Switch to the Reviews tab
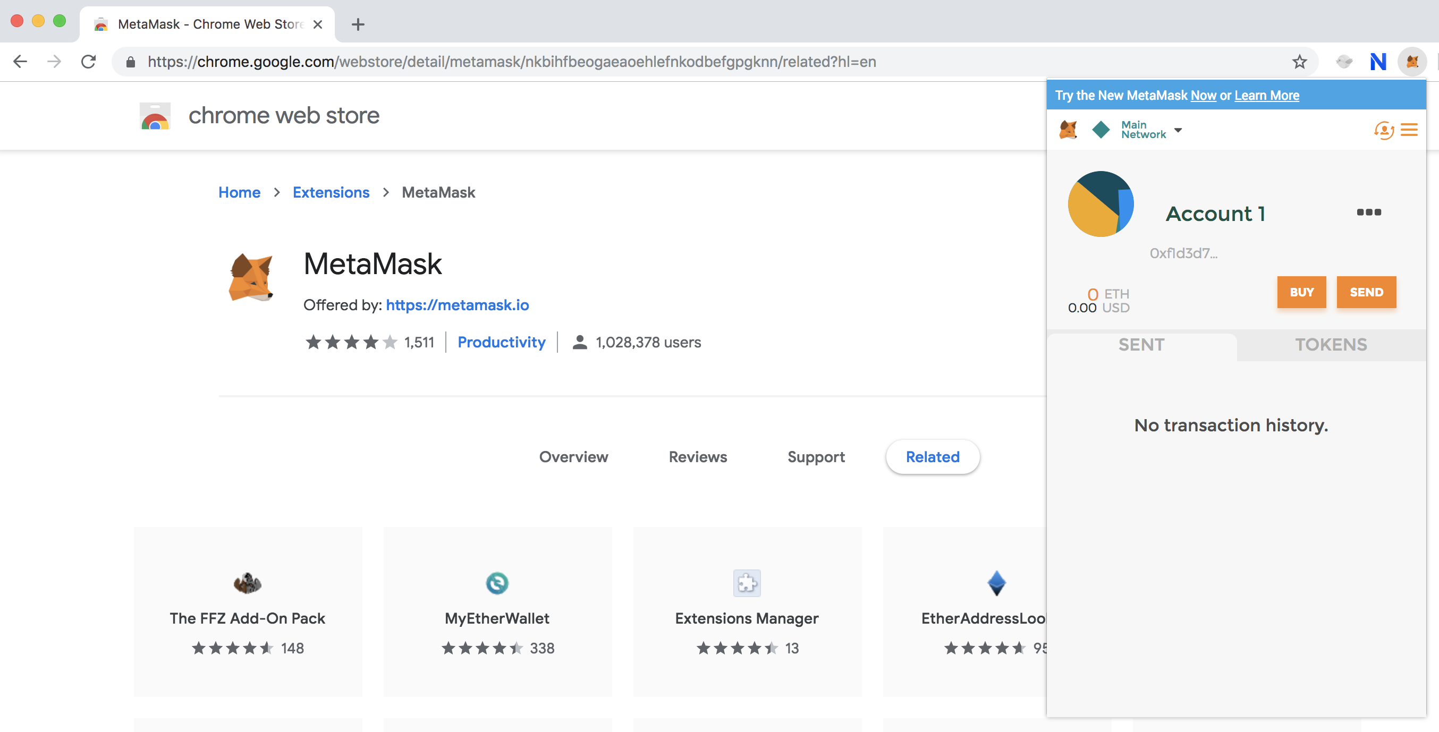 [698, 457]
